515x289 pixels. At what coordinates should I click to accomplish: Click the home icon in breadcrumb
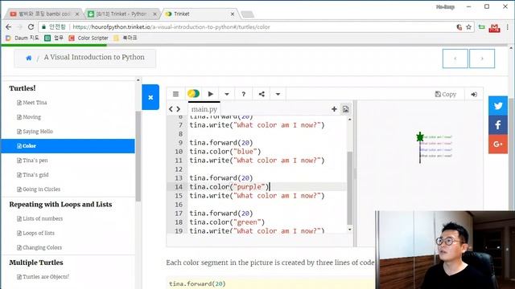29,58
